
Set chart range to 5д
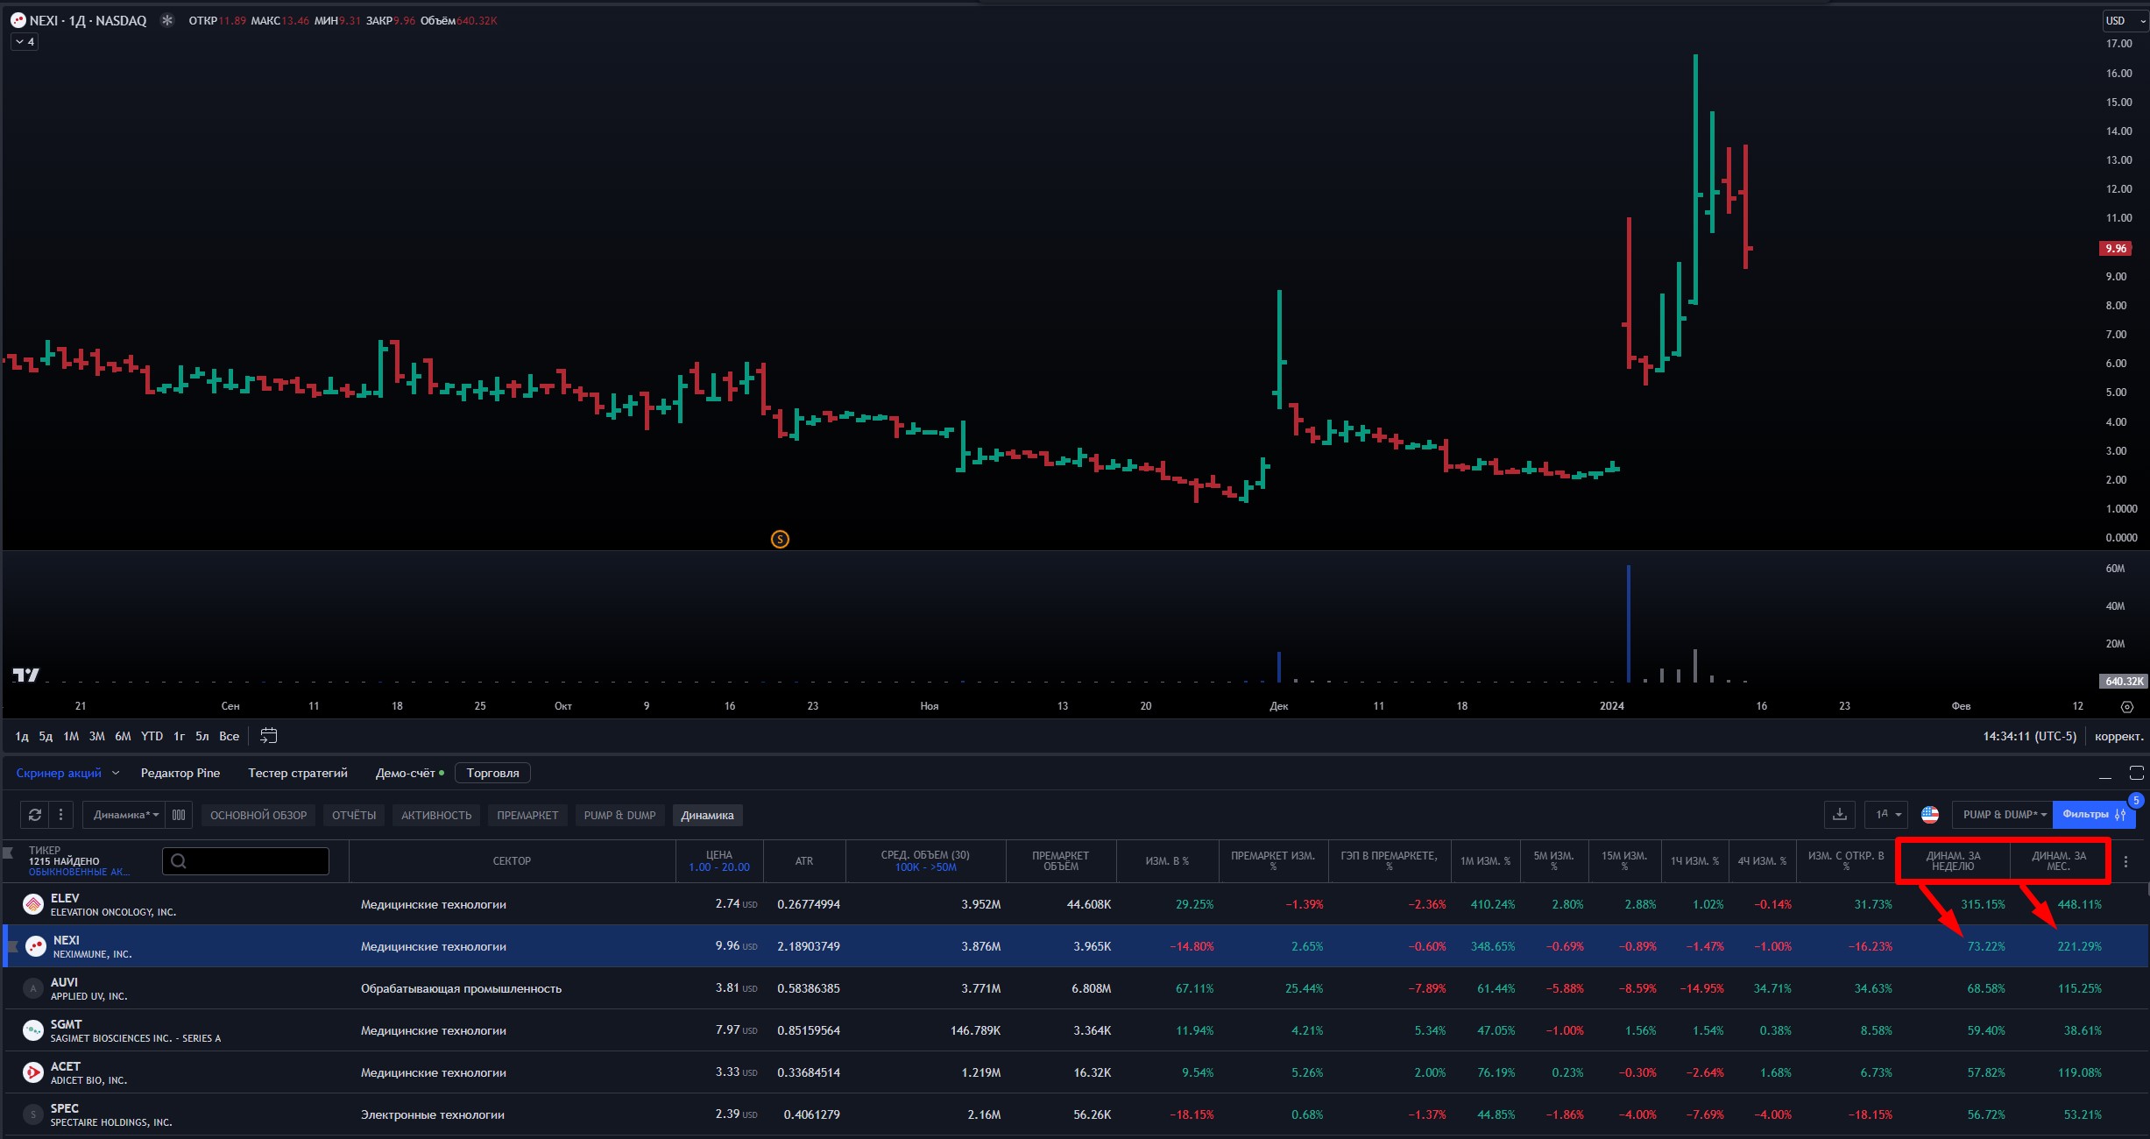pyautogui.click(x=46, y=737)
